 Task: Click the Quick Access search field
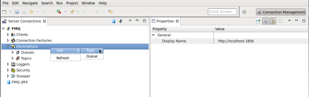pyautogui.click(x=222, y=12)
